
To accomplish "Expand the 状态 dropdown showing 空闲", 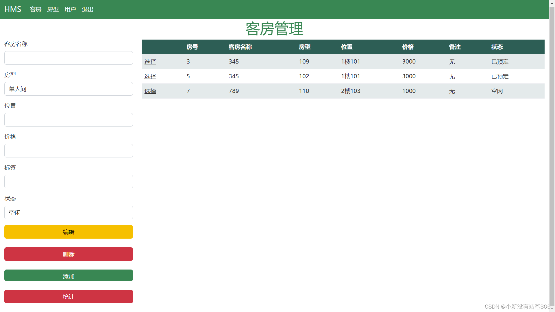I will (x=69, y=213).
